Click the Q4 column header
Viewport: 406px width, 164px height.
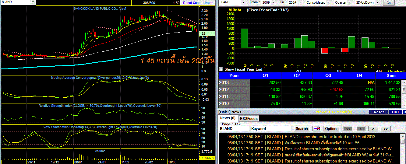pos(360,75)
